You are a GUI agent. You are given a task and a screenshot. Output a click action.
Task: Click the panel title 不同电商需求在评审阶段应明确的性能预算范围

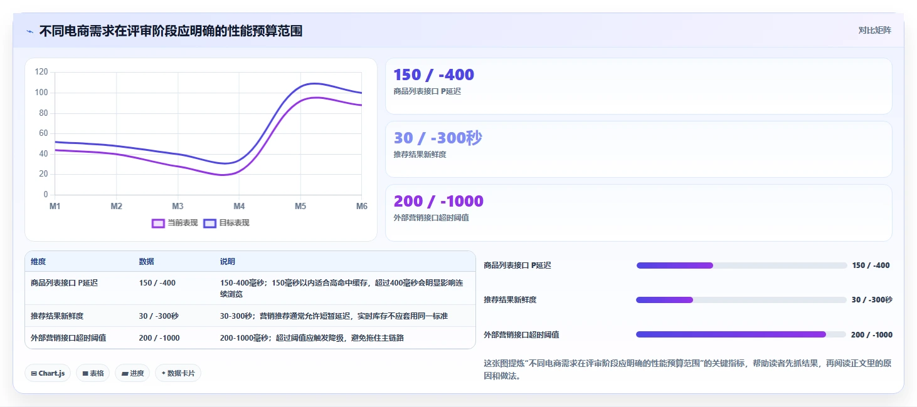coord(171,31)
